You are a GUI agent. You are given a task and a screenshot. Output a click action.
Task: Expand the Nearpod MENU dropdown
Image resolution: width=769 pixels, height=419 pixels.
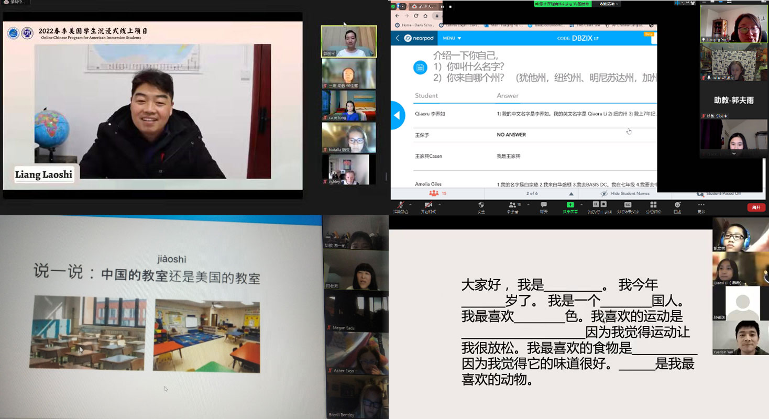[x=452, y=38]
